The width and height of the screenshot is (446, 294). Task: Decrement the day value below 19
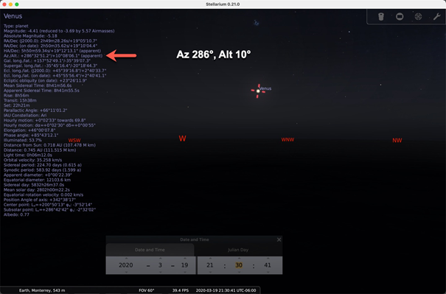pyautogui.click(x=185, y=272)
